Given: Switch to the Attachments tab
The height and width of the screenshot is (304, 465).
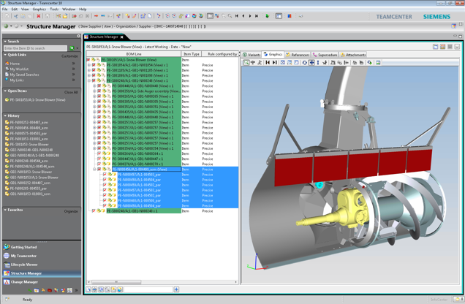Looking at the screenshot, I should [x=353, y=55].
